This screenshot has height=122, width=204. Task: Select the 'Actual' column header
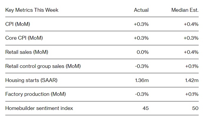click(x=141, y=10)
